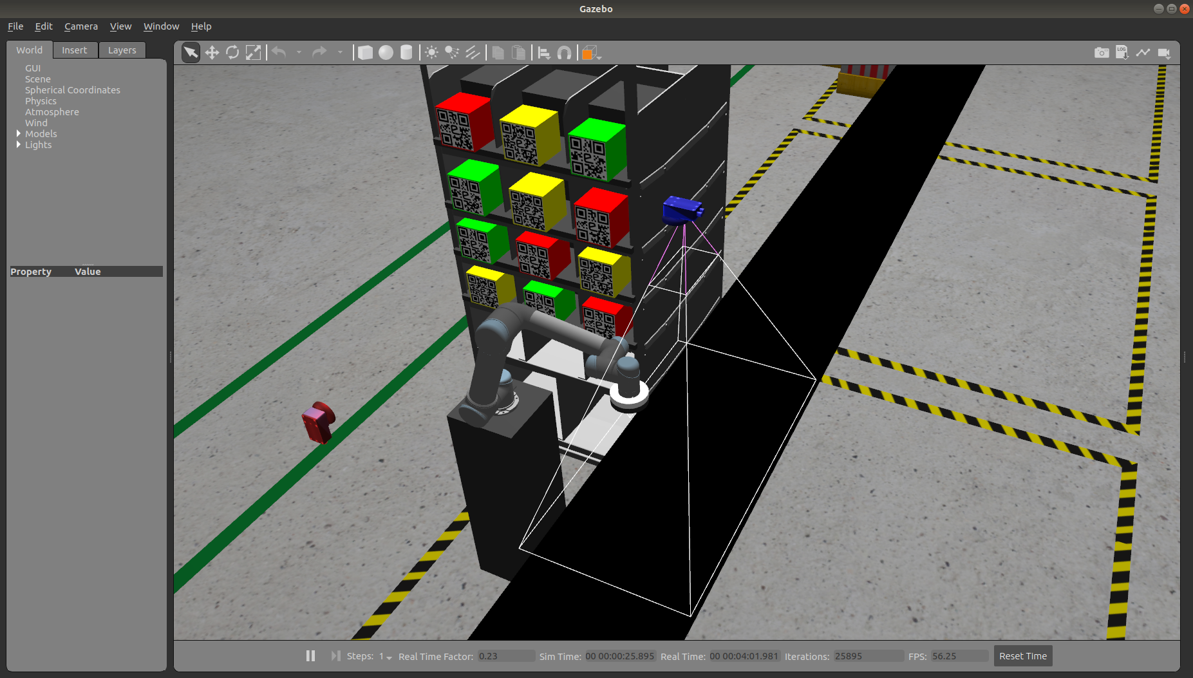Image resolution: width=1193 pixels, height=678 pixels.
Task: Select GUI in the world tree
Action: coord(33,68)
